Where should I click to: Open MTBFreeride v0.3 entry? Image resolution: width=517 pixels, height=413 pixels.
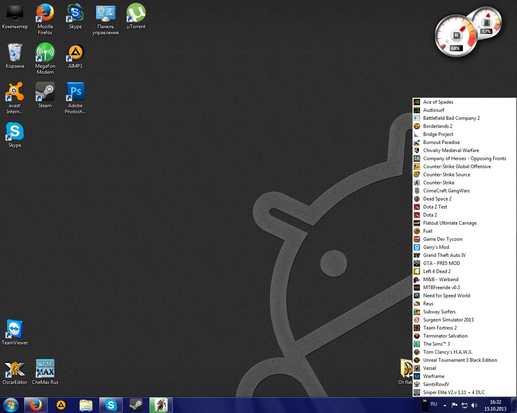point(464,288)
